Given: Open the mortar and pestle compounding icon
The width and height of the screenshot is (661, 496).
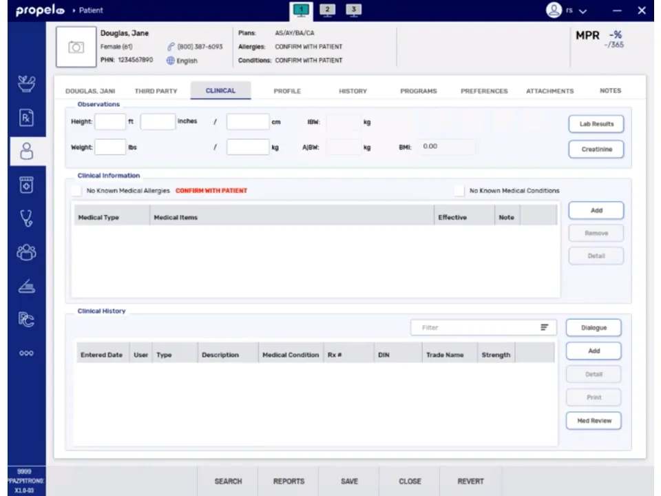Looking at the screenshot, I should tap(27, 83).
